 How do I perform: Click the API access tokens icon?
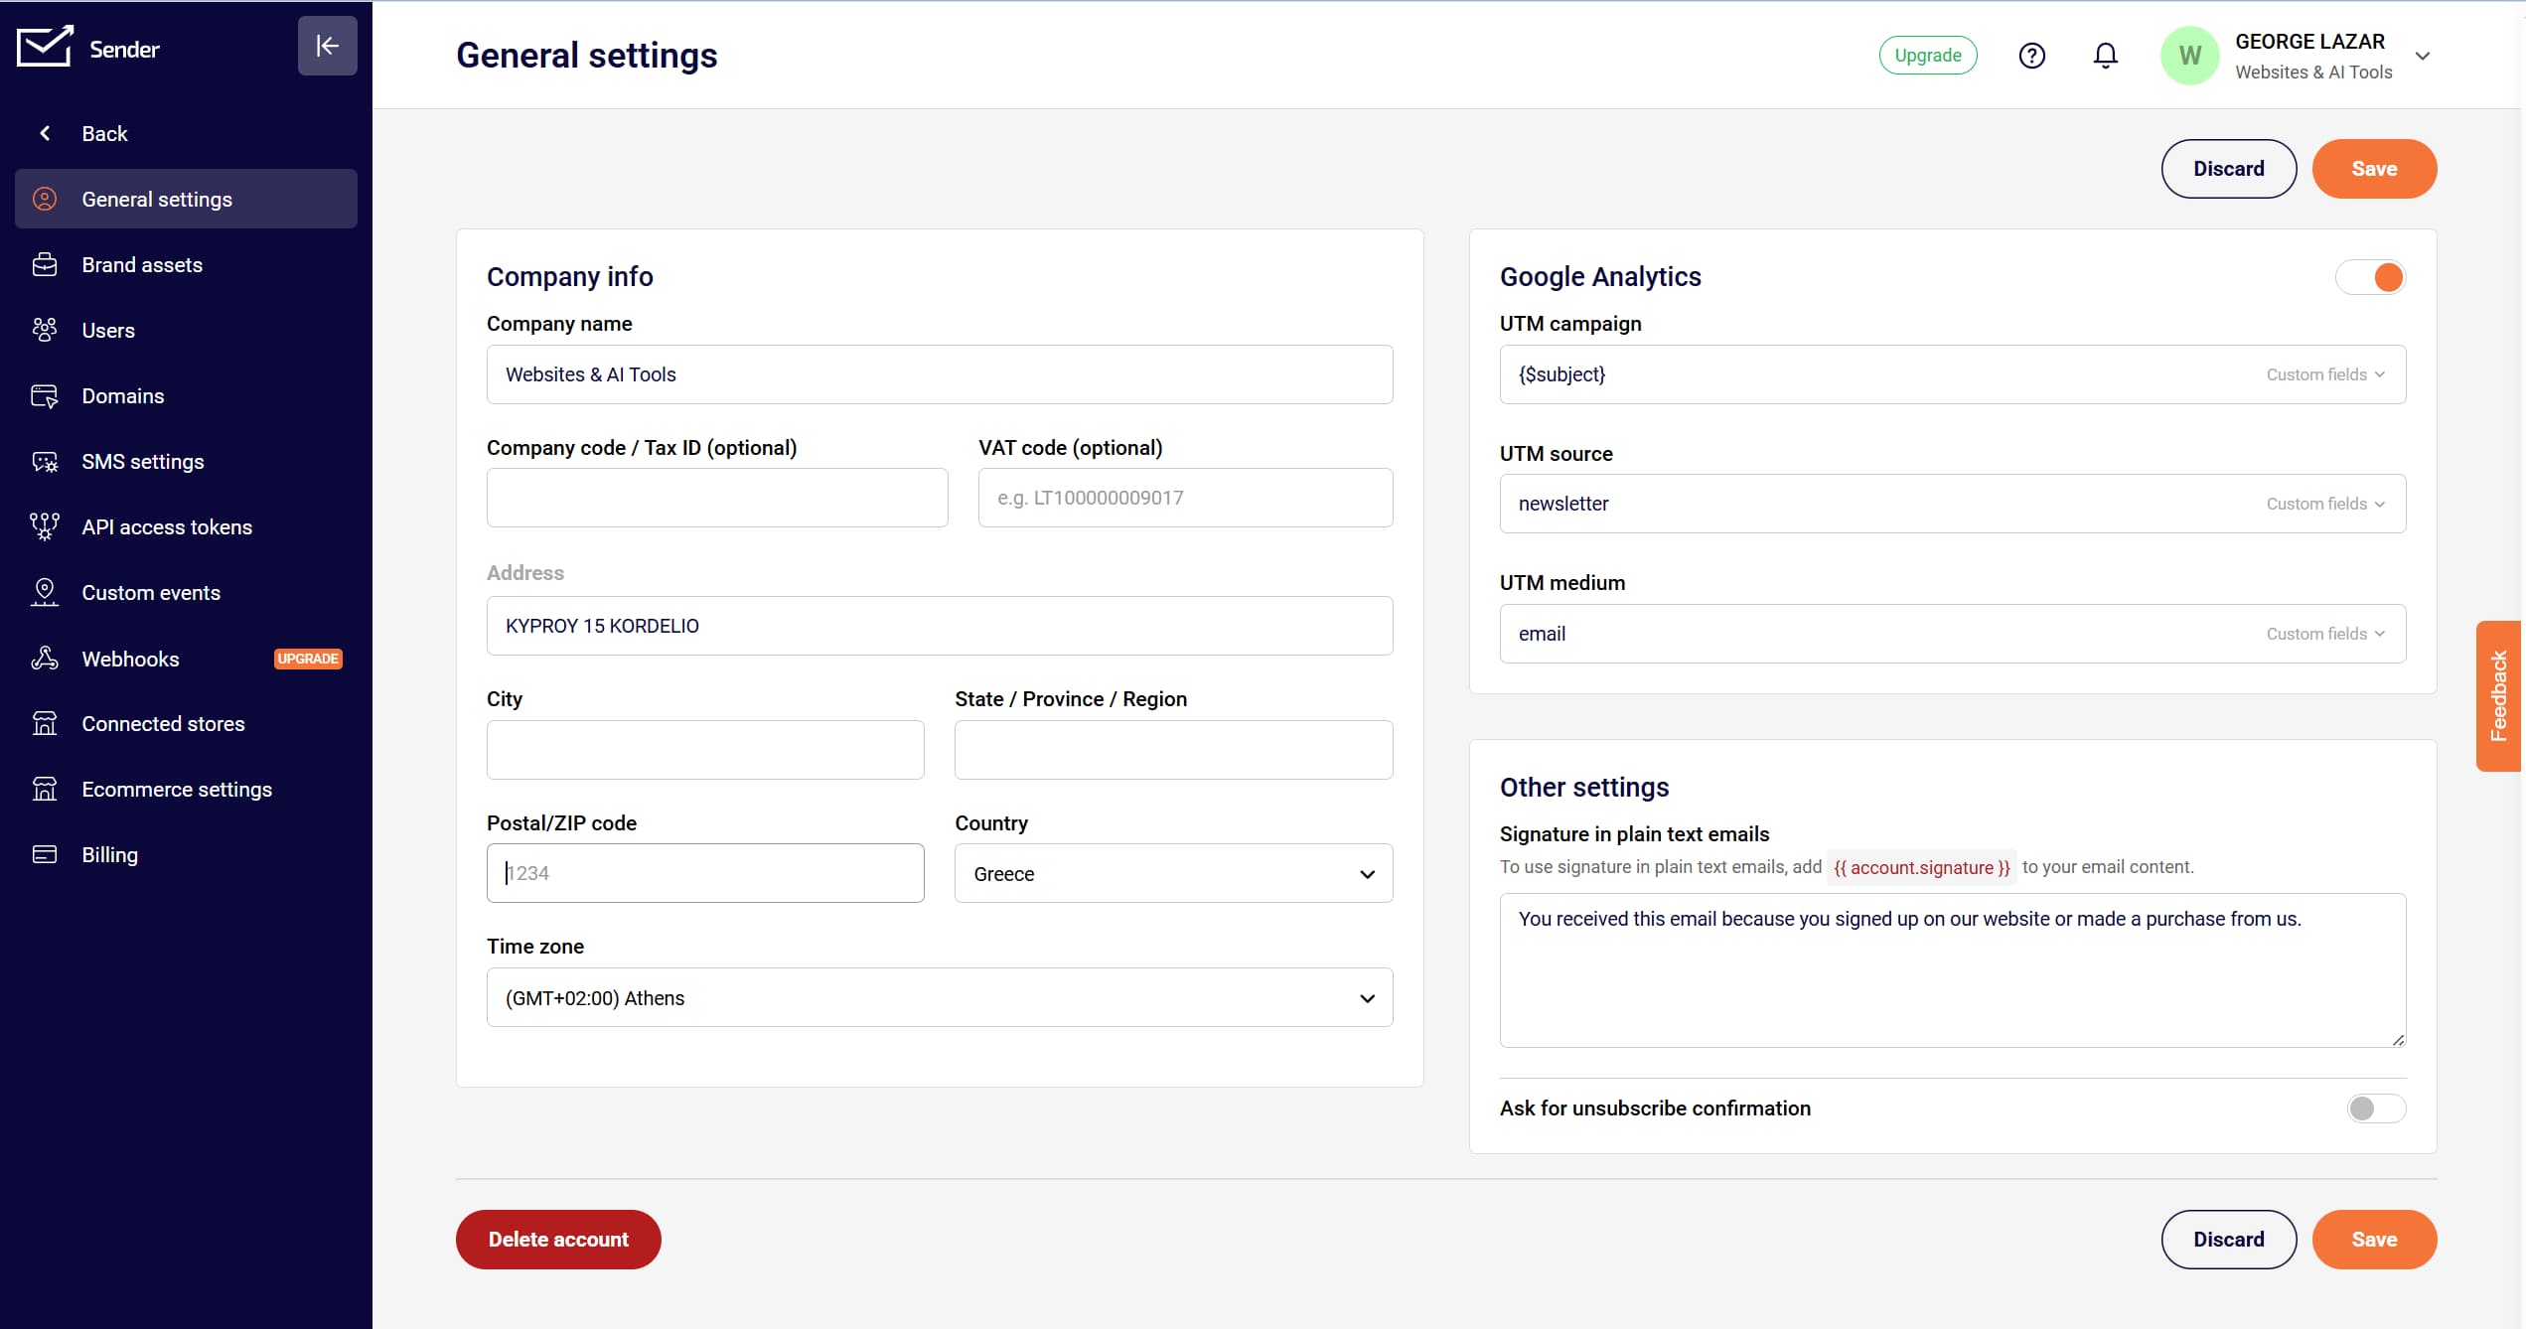pyautogui.click(x=45, y=526)
